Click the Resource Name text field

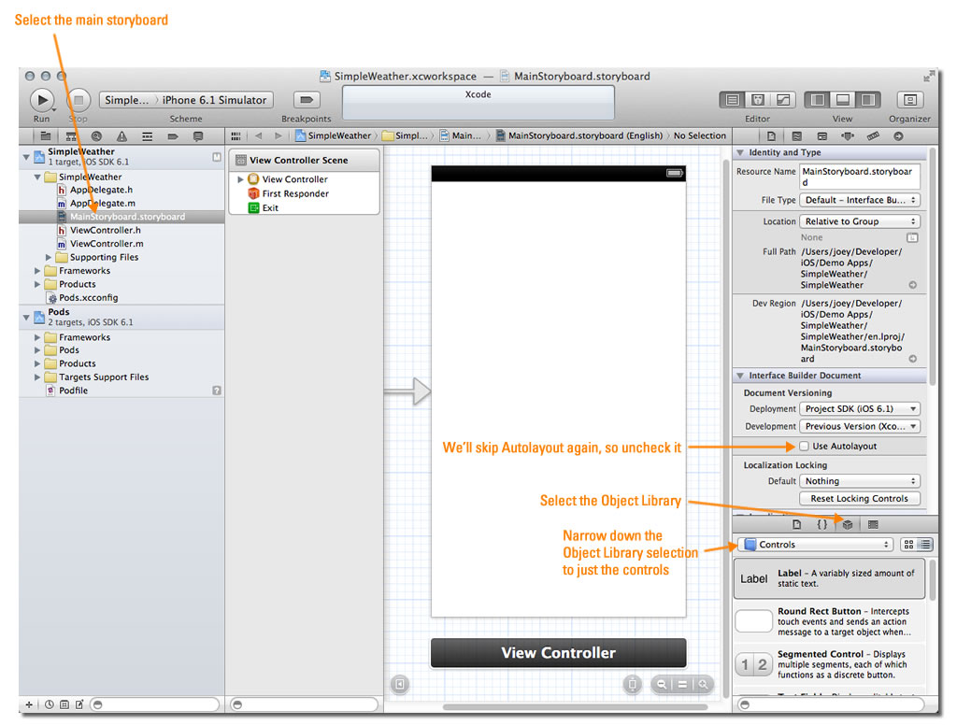point(860,177)
